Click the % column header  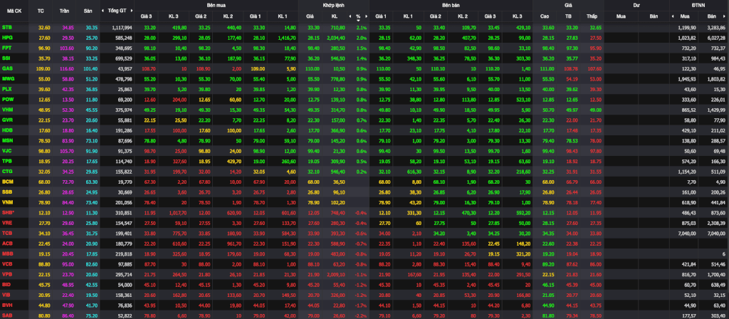point(358,16)
